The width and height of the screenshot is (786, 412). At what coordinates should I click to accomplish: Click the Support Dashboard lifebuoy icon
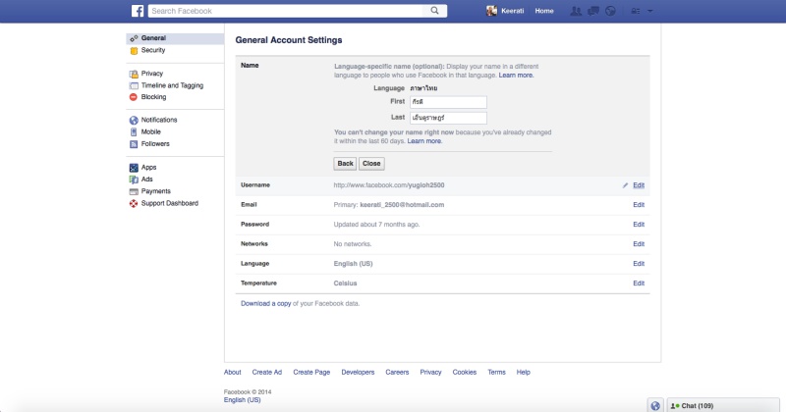134,203
